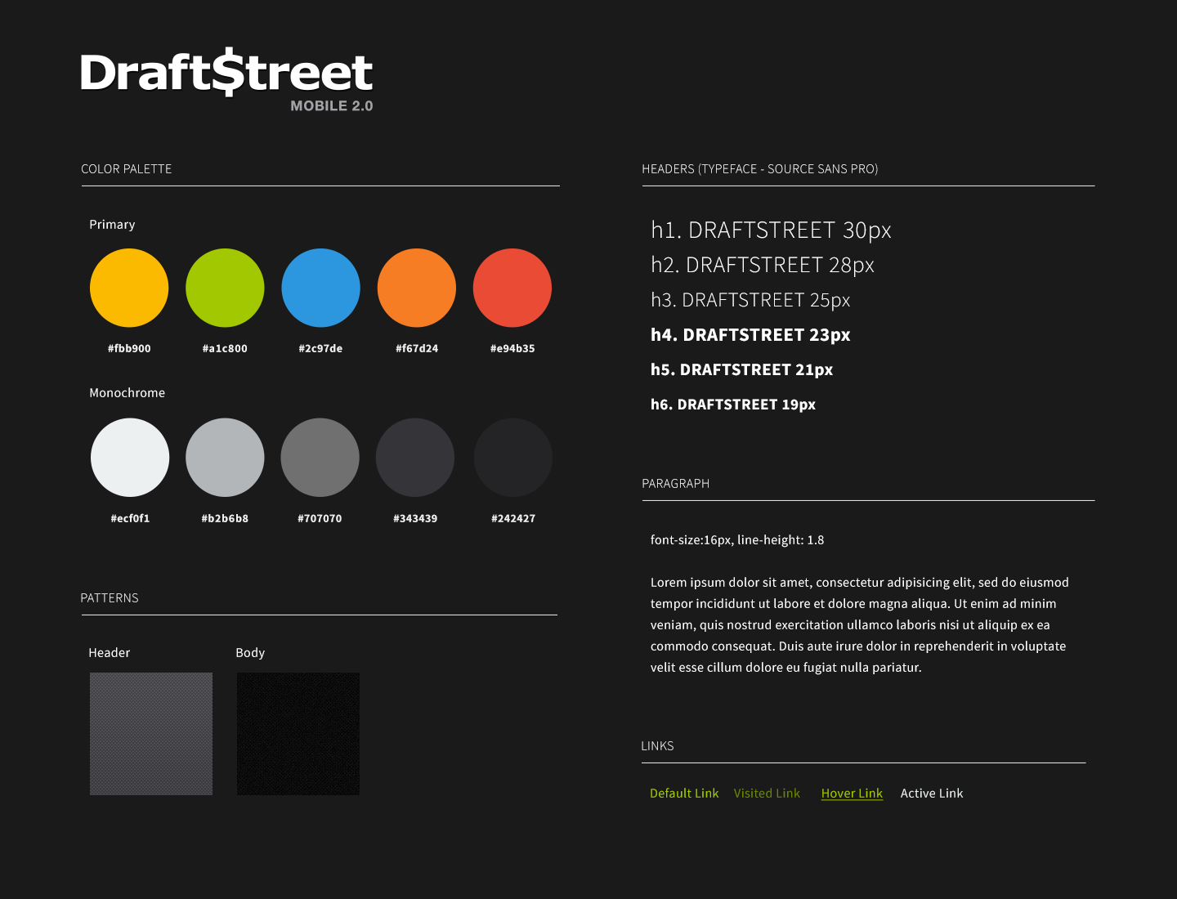This screenshot has width=1177, height=899.
Task: Click the "LINKS" section title
Action: (x=657, y=746)
